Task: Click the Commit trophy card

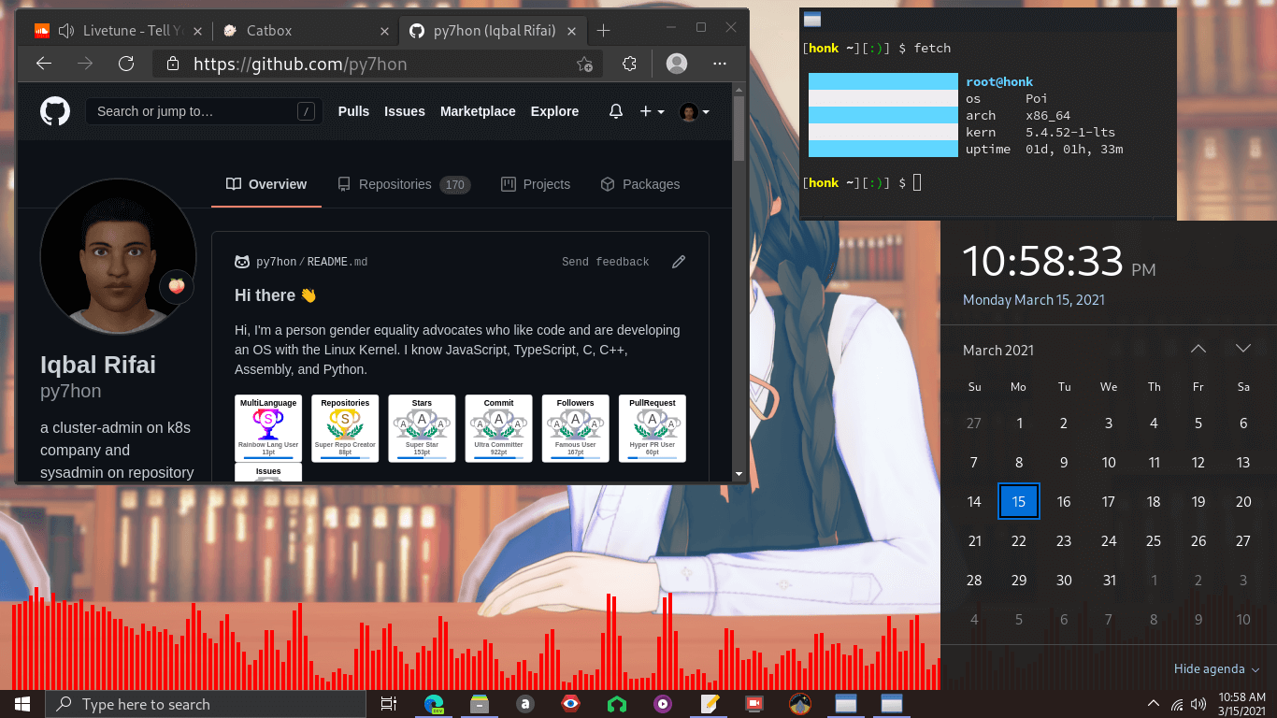Action: pos(498,428)
